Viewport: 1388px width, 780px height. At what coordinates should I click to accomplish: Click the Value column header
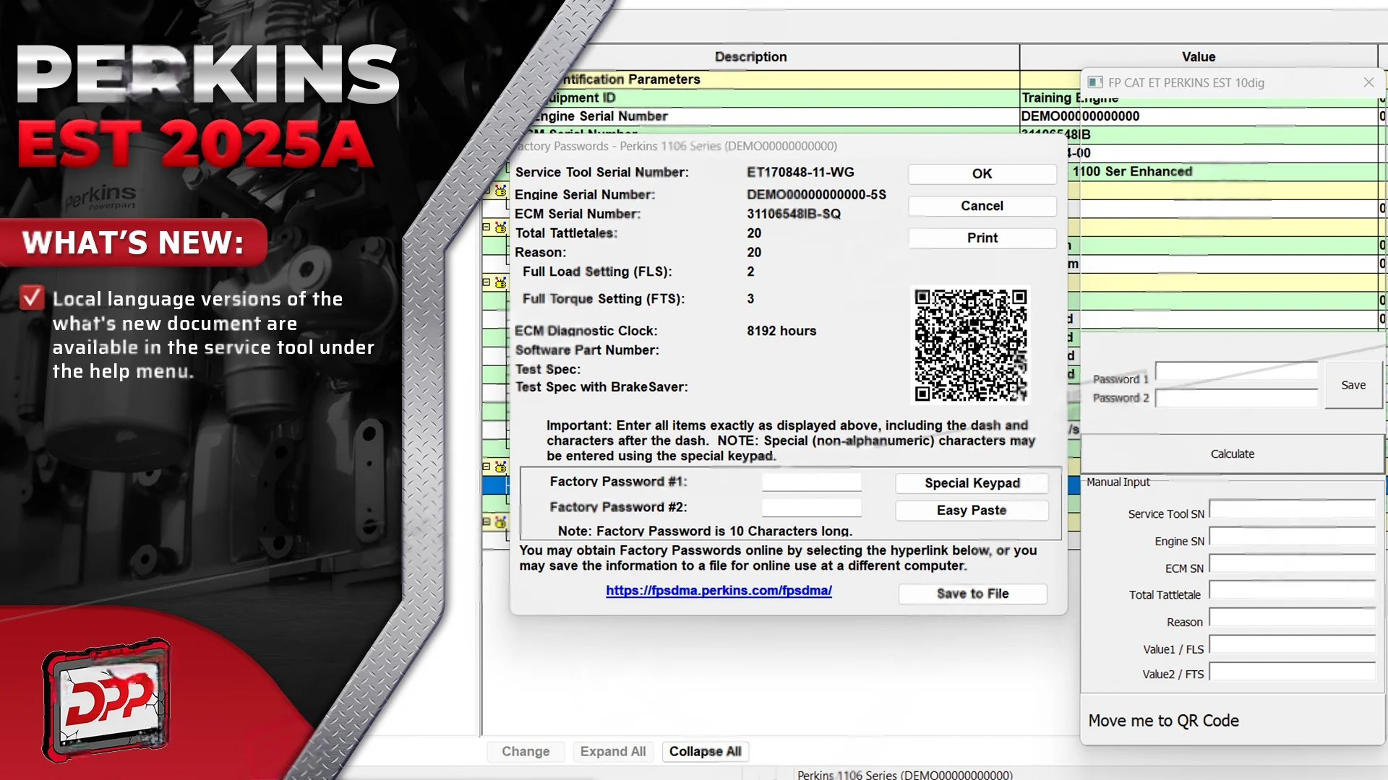tap(1198, 57)
